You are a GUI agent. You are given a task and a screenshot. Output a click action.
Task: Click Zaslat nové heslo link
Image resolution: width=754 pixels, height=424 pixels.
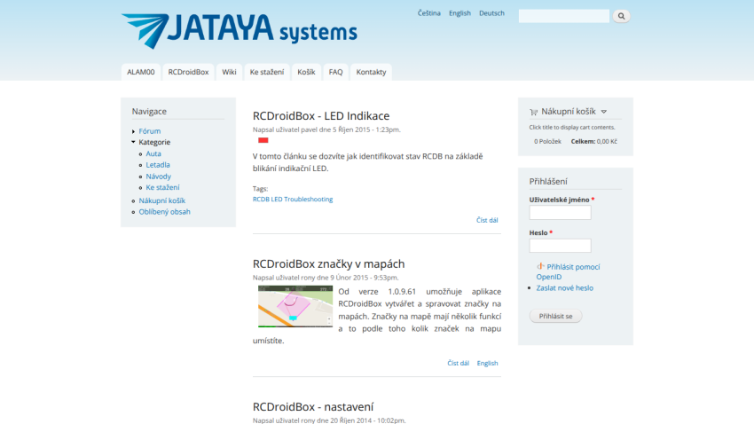point(564,288)
